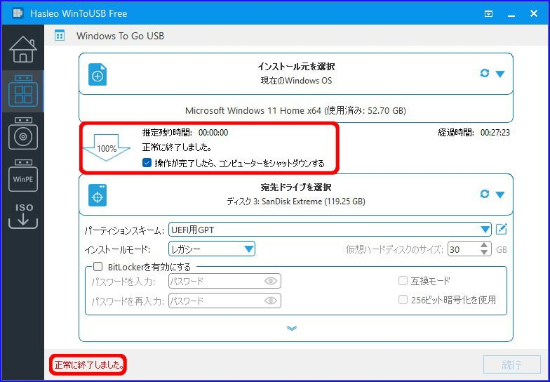Click the Windows To Go header grid icon
Viewport: 550px width, 382px height.
coord(60,36)
